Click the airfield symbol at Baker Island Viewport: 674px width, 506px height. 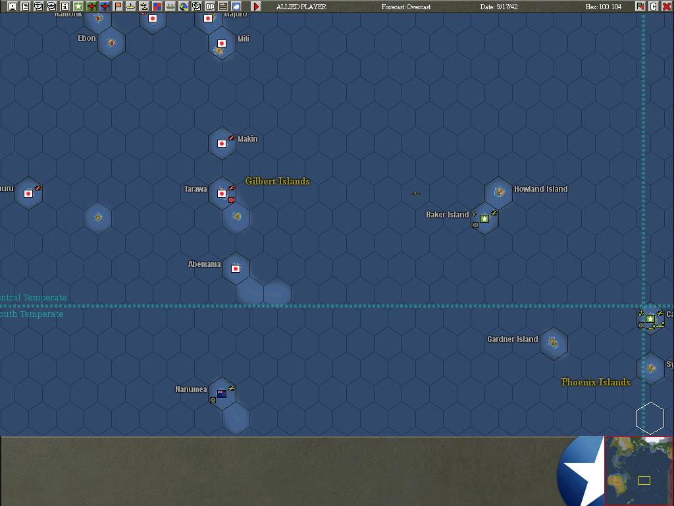(x=494, y=213)
